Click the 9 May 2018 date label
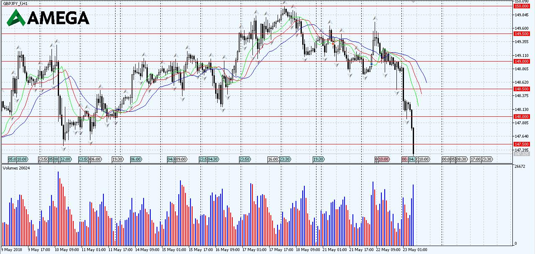Screen dimensions: 535x254 pos(12,250)
